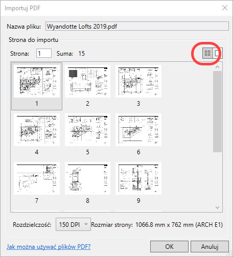Click the OK button
Screen dimensions: 233x257
tap(169, 246)
